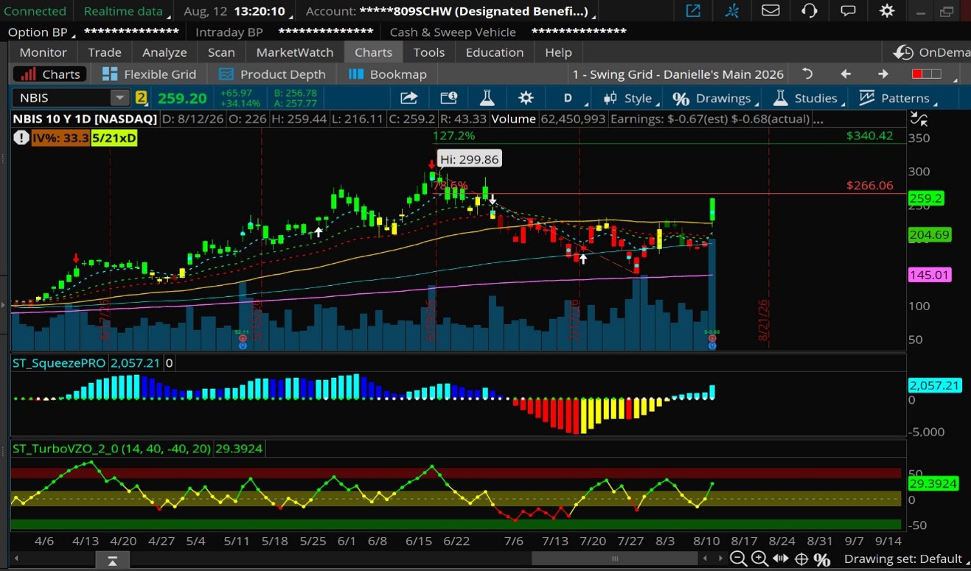Screen dimensions: 971x571
Task: Click the Hi: 299.86 price bubble
Action: point(468,159)
